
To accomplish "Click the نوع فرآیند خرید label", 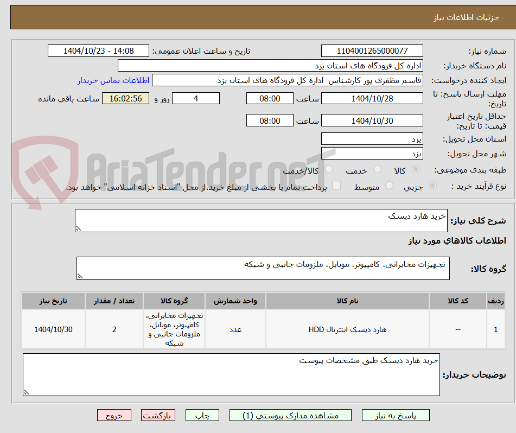I will tap(479, 186).
